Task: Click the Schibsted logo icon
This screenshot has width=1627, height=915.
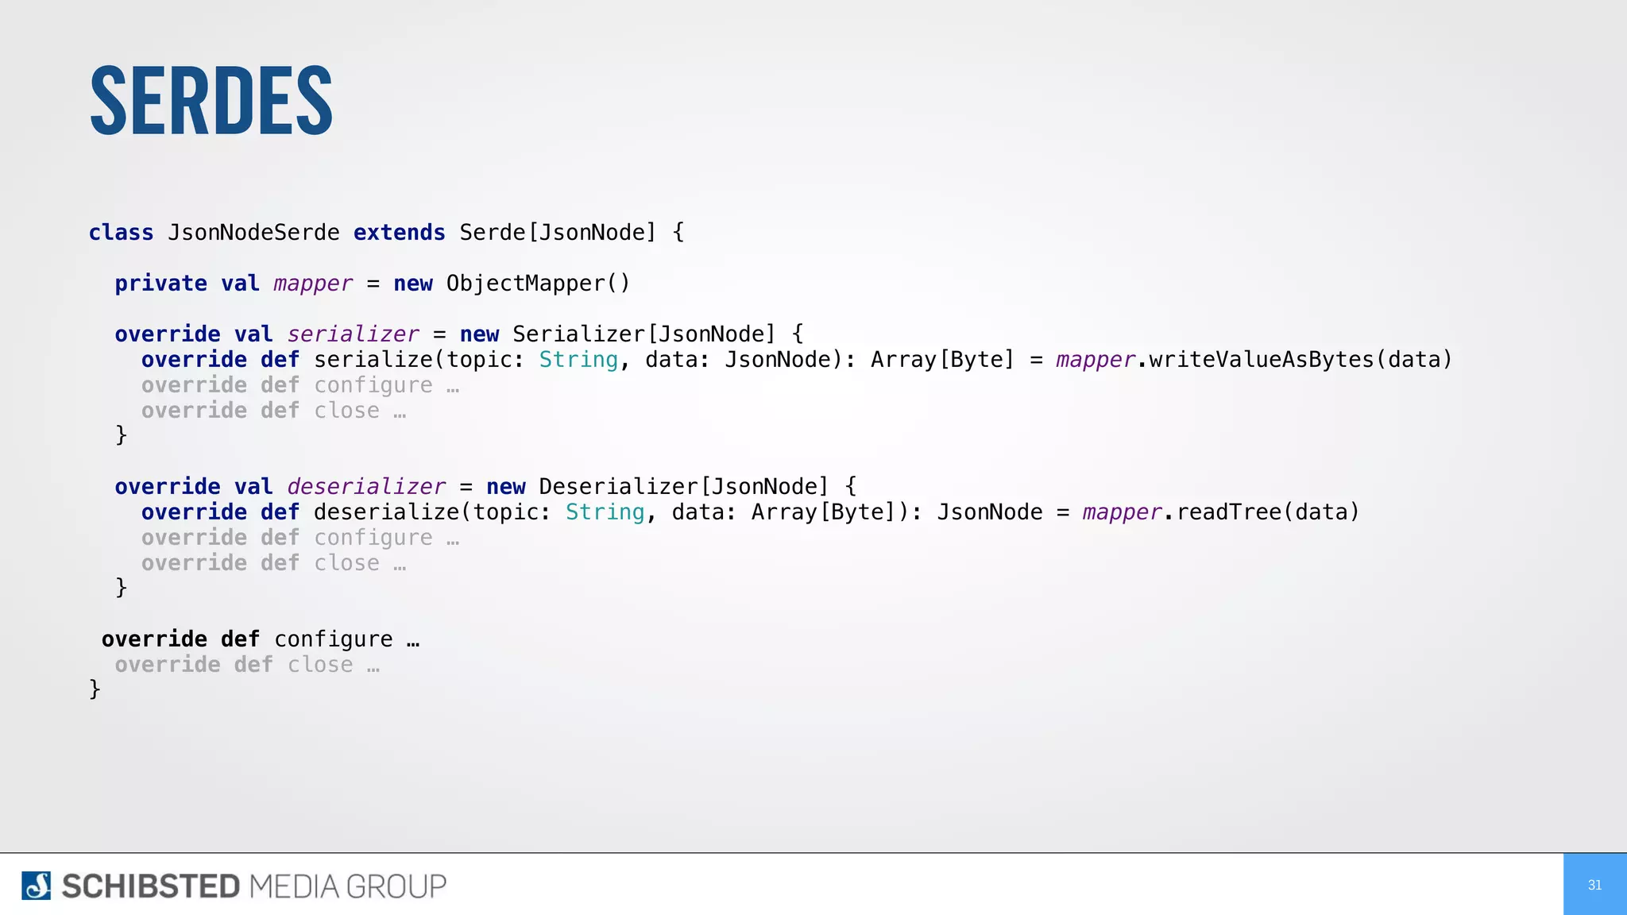Action: (x=36, y=885)
